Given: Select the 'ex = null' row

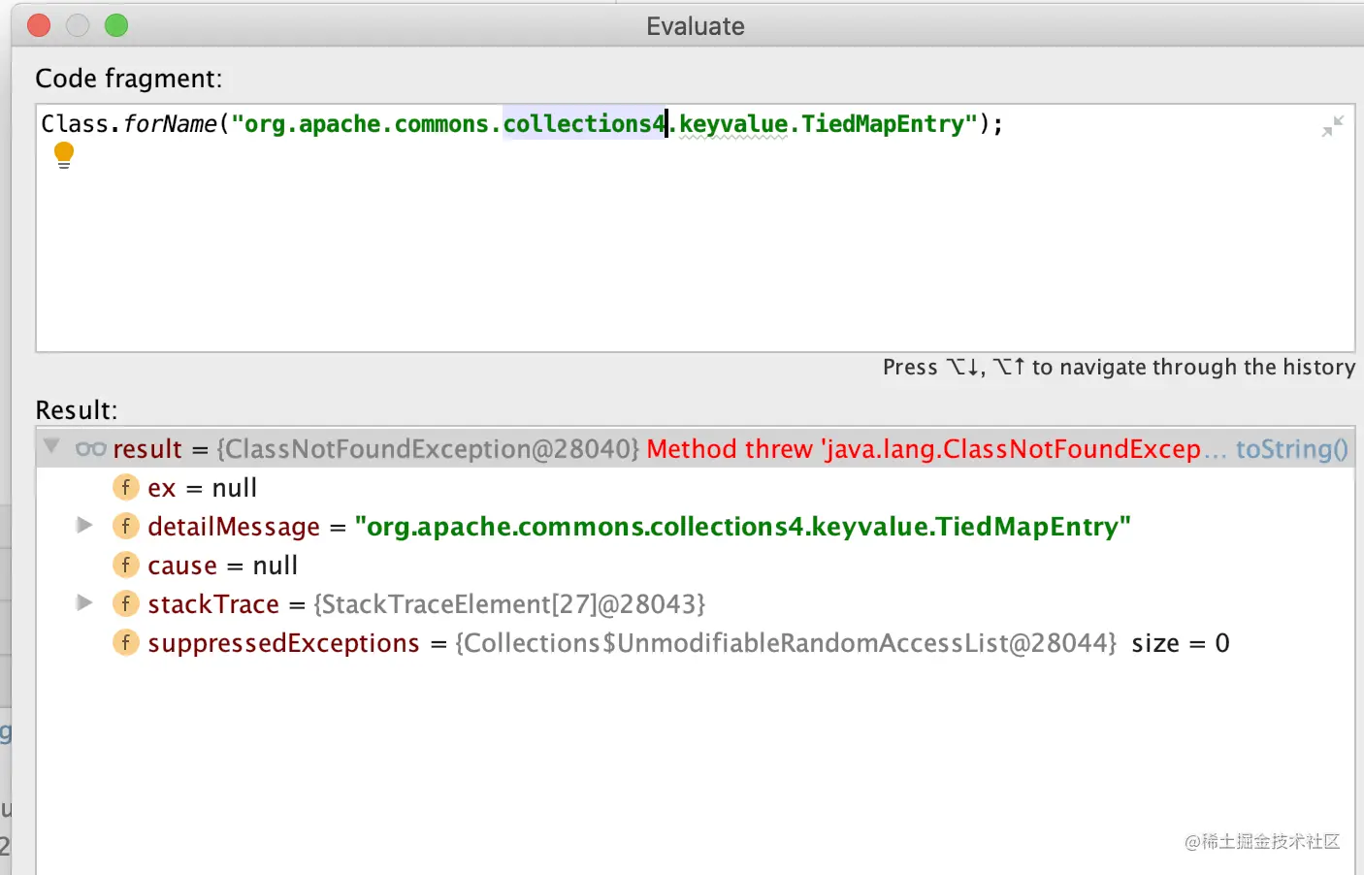Looking at the screenshot, I should 695,487.
